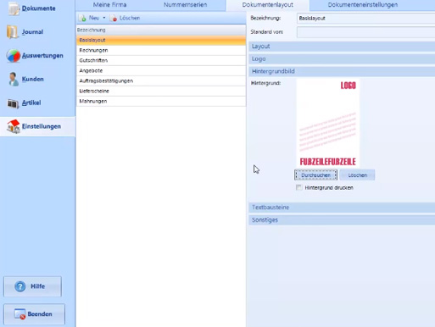
Task: Collapse the Hintergrundbild section
Action: click(342, 71)
